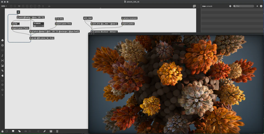Open the Modules target icon in sidebar
The image size is (264, 134).
coord(2,45)
